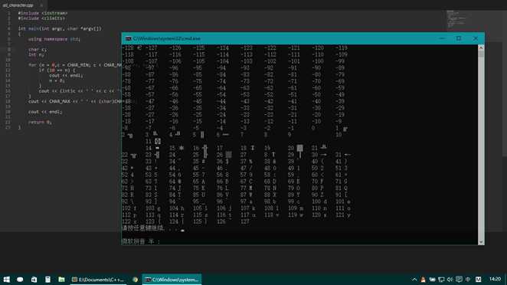Click the 'char c;' declaration line
The width and height of the screenshot is (507, 285).
38,50
